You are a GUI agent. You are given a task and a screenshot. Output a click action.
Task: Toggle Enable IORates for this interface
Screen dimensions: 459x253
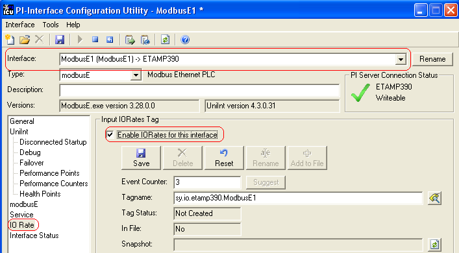tap(110, 135)
